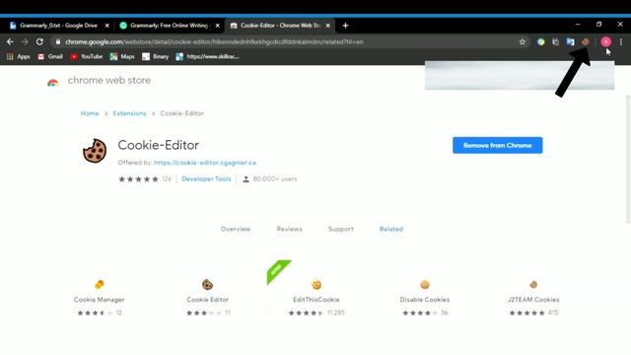The image size is (631, 355).
Task: Open the Apps bookmark shortcut
Action: (x=19, y=57)
